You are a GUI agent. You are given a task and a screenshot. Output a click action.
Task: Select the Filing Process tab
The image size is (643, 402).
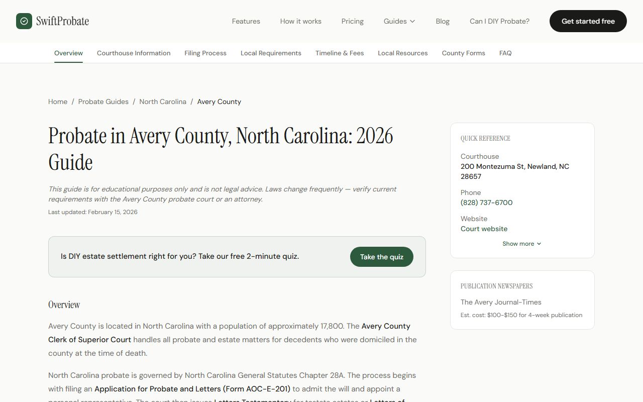point(205,53)
